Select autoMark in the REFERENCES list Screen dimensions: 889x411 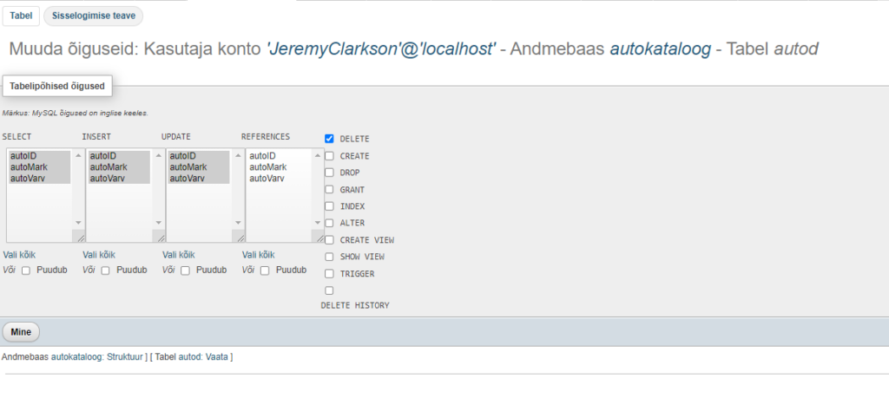tap(268, 167)
